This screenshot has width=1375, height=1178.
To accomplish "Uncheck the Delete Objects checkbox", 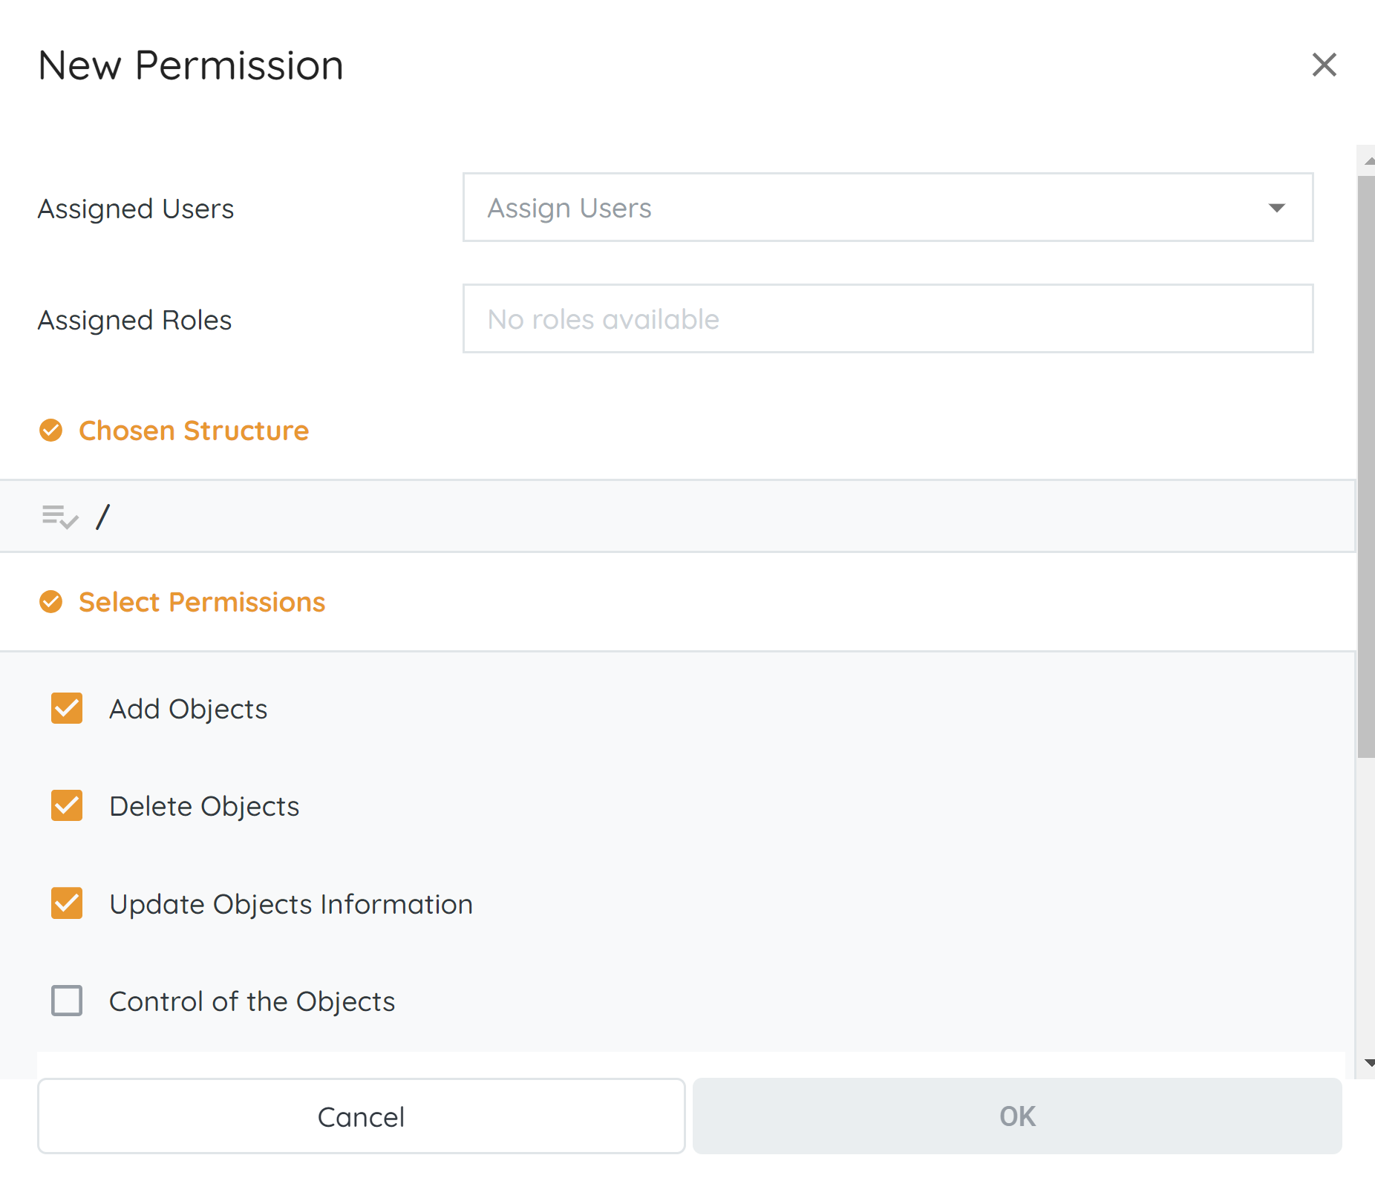I will (67, 806).
